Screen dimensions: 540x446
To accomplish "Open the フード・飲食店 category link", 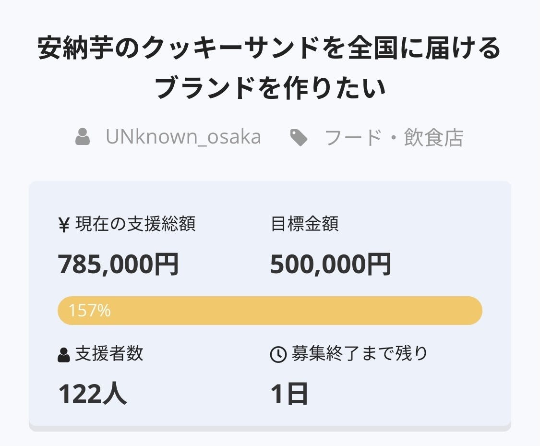I will tap(394, 138).
